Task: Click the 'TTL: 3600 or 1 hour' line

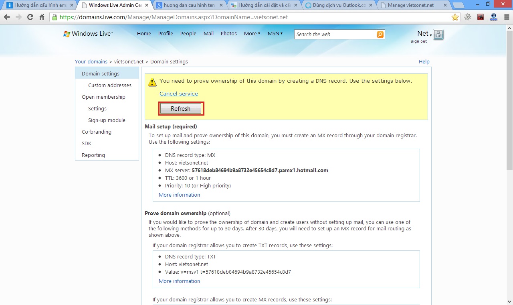Action: 188,178
